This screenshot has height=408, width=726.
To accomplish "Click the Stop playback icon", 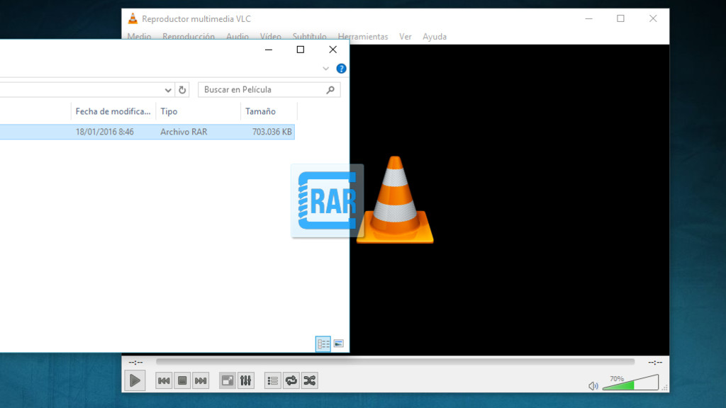I will pos(181,380).
